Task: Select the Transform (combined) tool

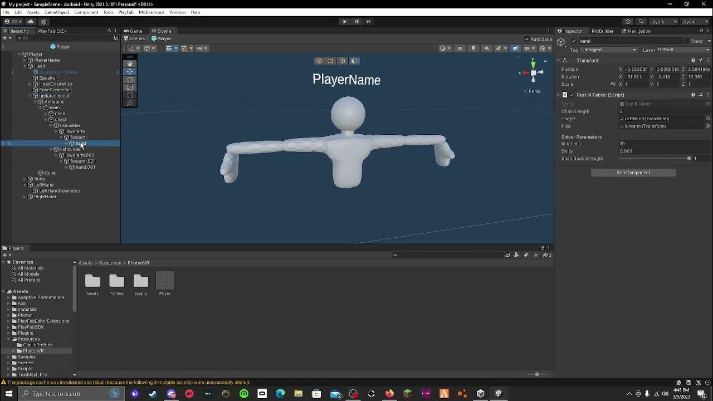Action: point(130,102)
